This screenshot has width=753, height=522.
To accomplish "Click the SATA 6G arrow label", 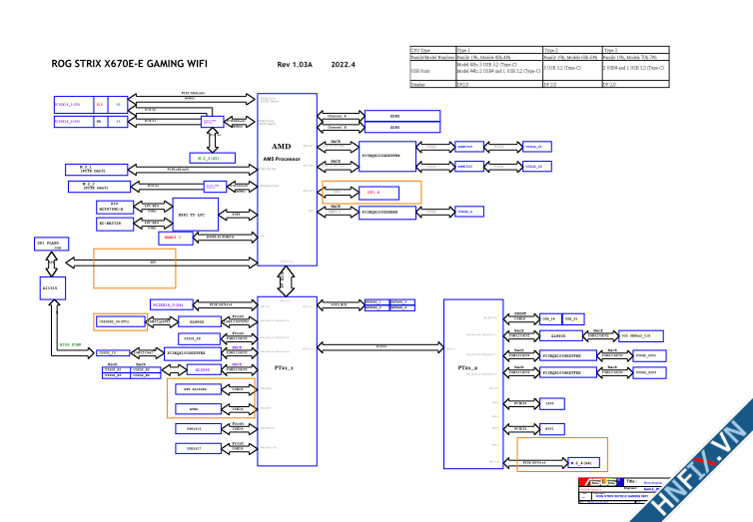I will click(339, 304).
